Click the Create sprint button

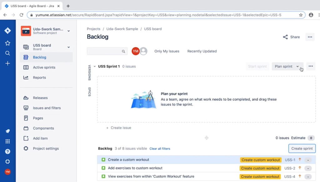302,149
